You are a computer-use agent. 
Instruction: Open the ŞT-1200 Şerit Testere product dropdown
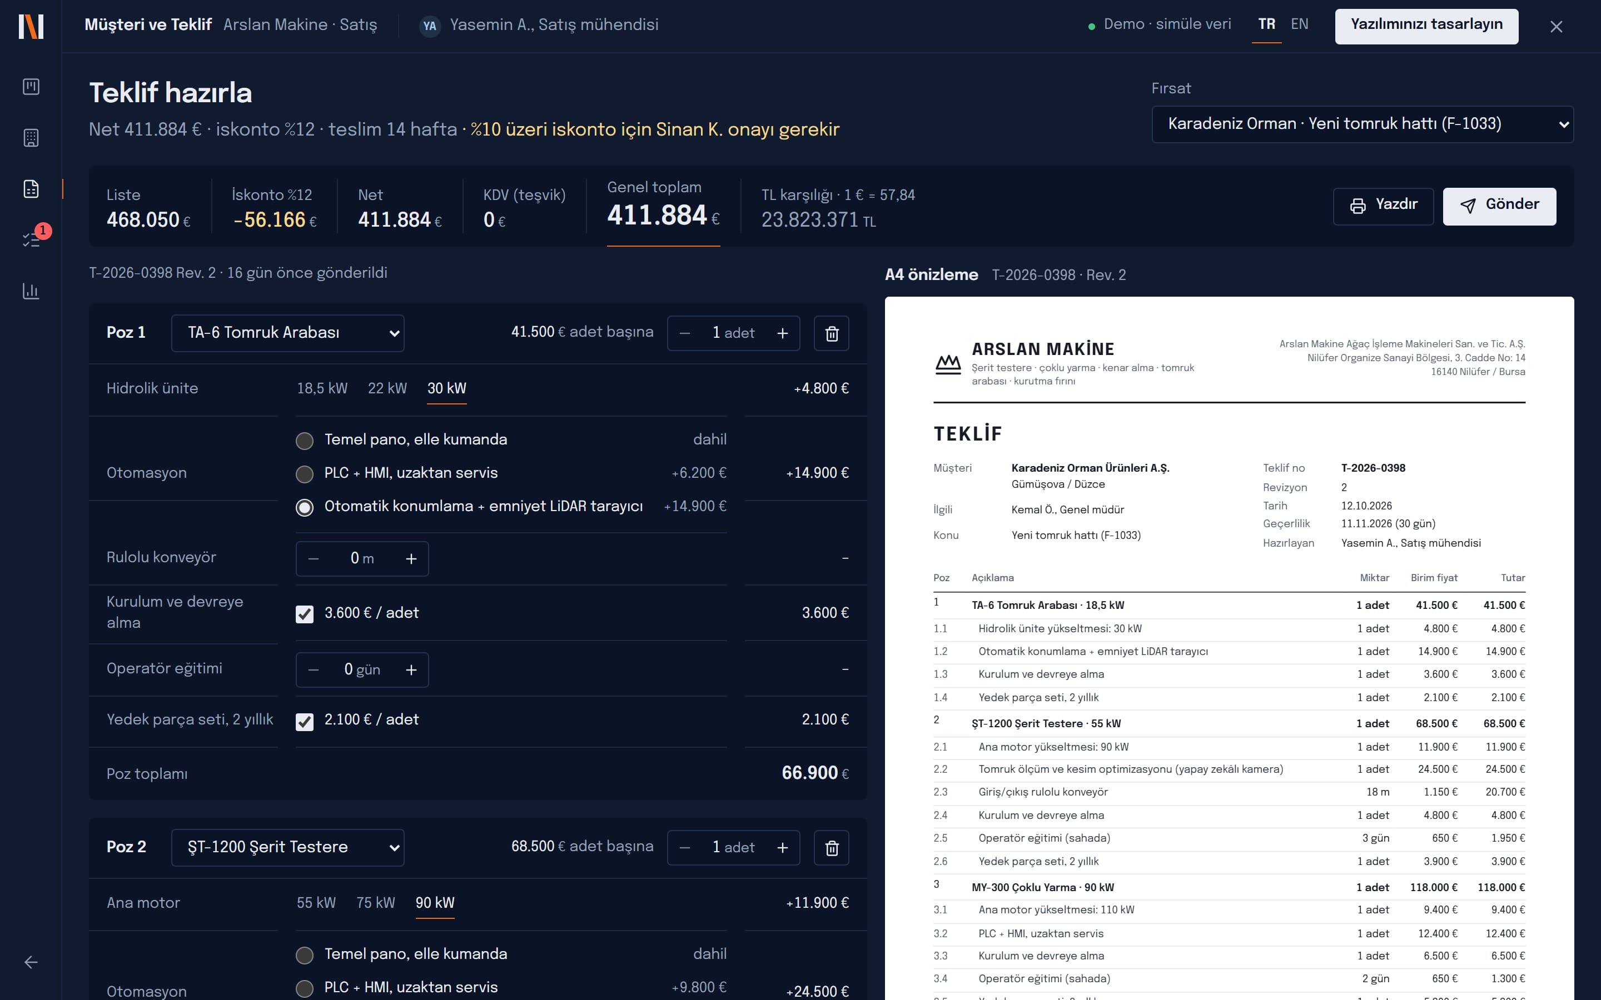point(288,848)
